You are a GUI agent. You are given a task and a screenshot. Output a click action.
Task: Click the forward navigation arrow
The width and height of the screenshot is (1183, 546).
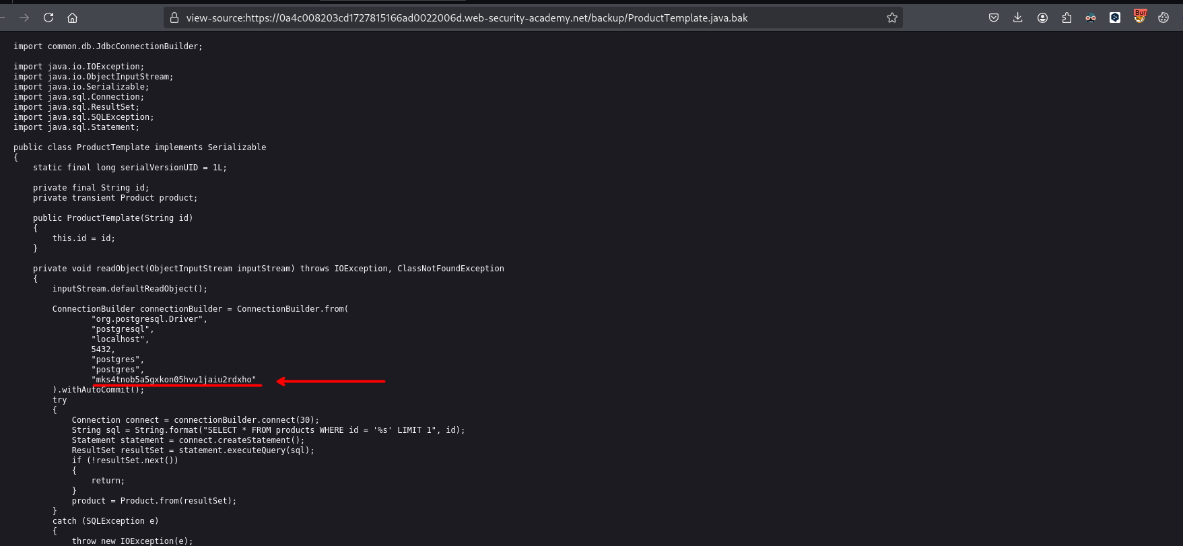(24, 18)
